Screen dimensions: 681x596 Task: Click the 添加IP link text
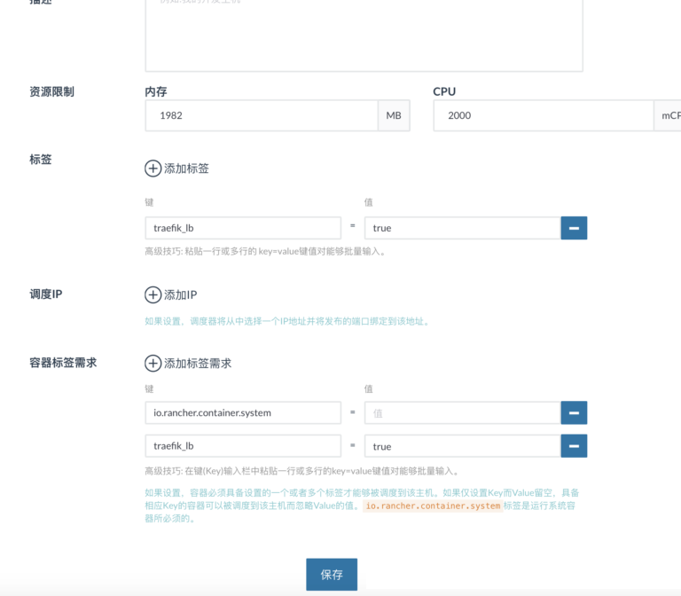point(180,295)
